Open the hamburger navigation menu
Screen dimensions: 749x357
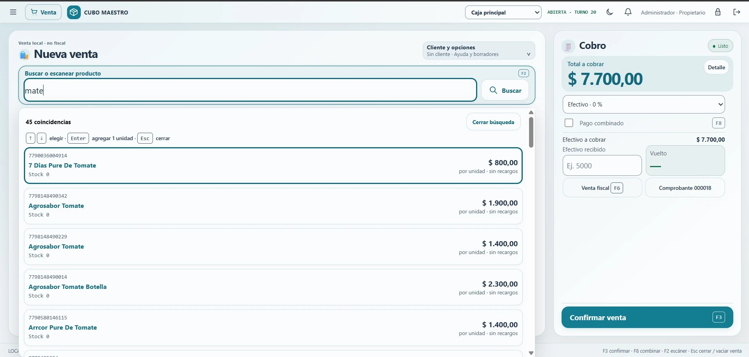point(13,12)
